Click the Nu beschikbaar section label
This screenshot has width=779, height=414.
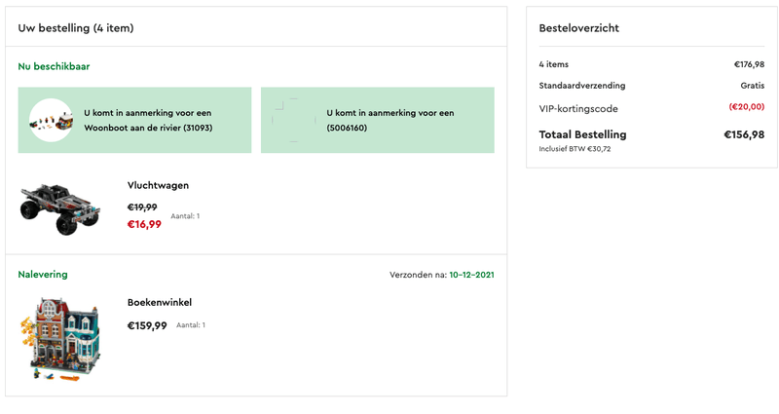pyautogui.click(x=55, y=66)
